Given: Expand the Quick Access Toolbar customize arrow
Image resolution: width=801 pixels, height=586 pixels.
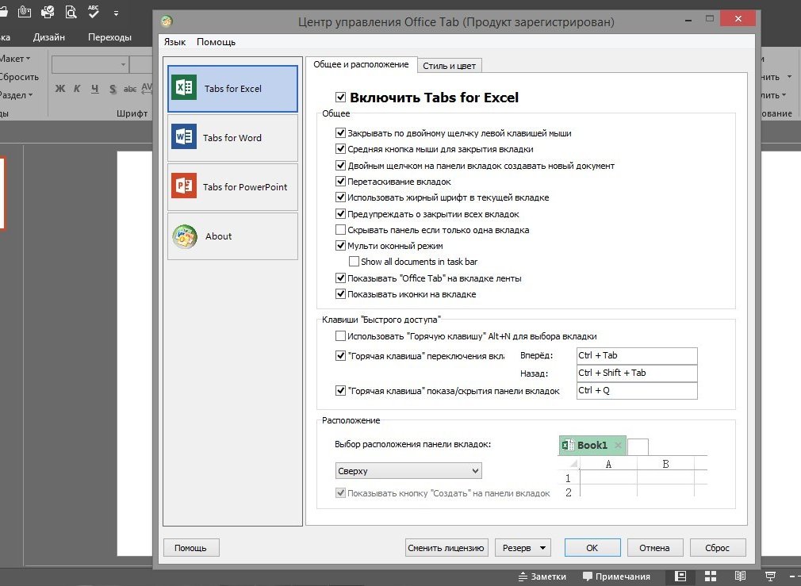Looking at the screenshot, I should point(116,13).
